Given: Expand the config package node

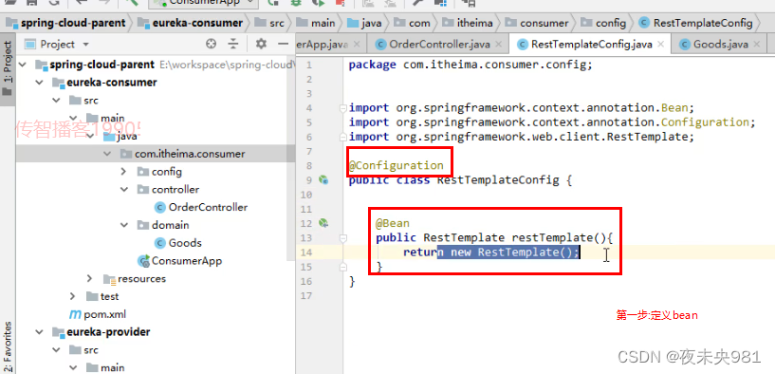Looking at the screenshot, I should (124, 172).
